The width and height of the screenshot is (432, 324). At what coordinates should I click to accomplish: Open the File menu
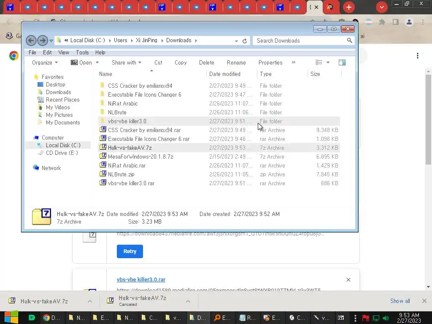tap(32, 52)
